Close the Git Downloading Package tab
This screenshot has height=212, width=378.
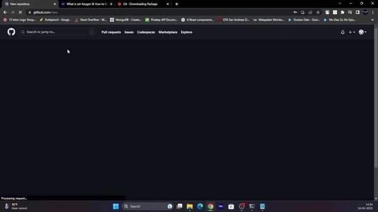(168, 4)
